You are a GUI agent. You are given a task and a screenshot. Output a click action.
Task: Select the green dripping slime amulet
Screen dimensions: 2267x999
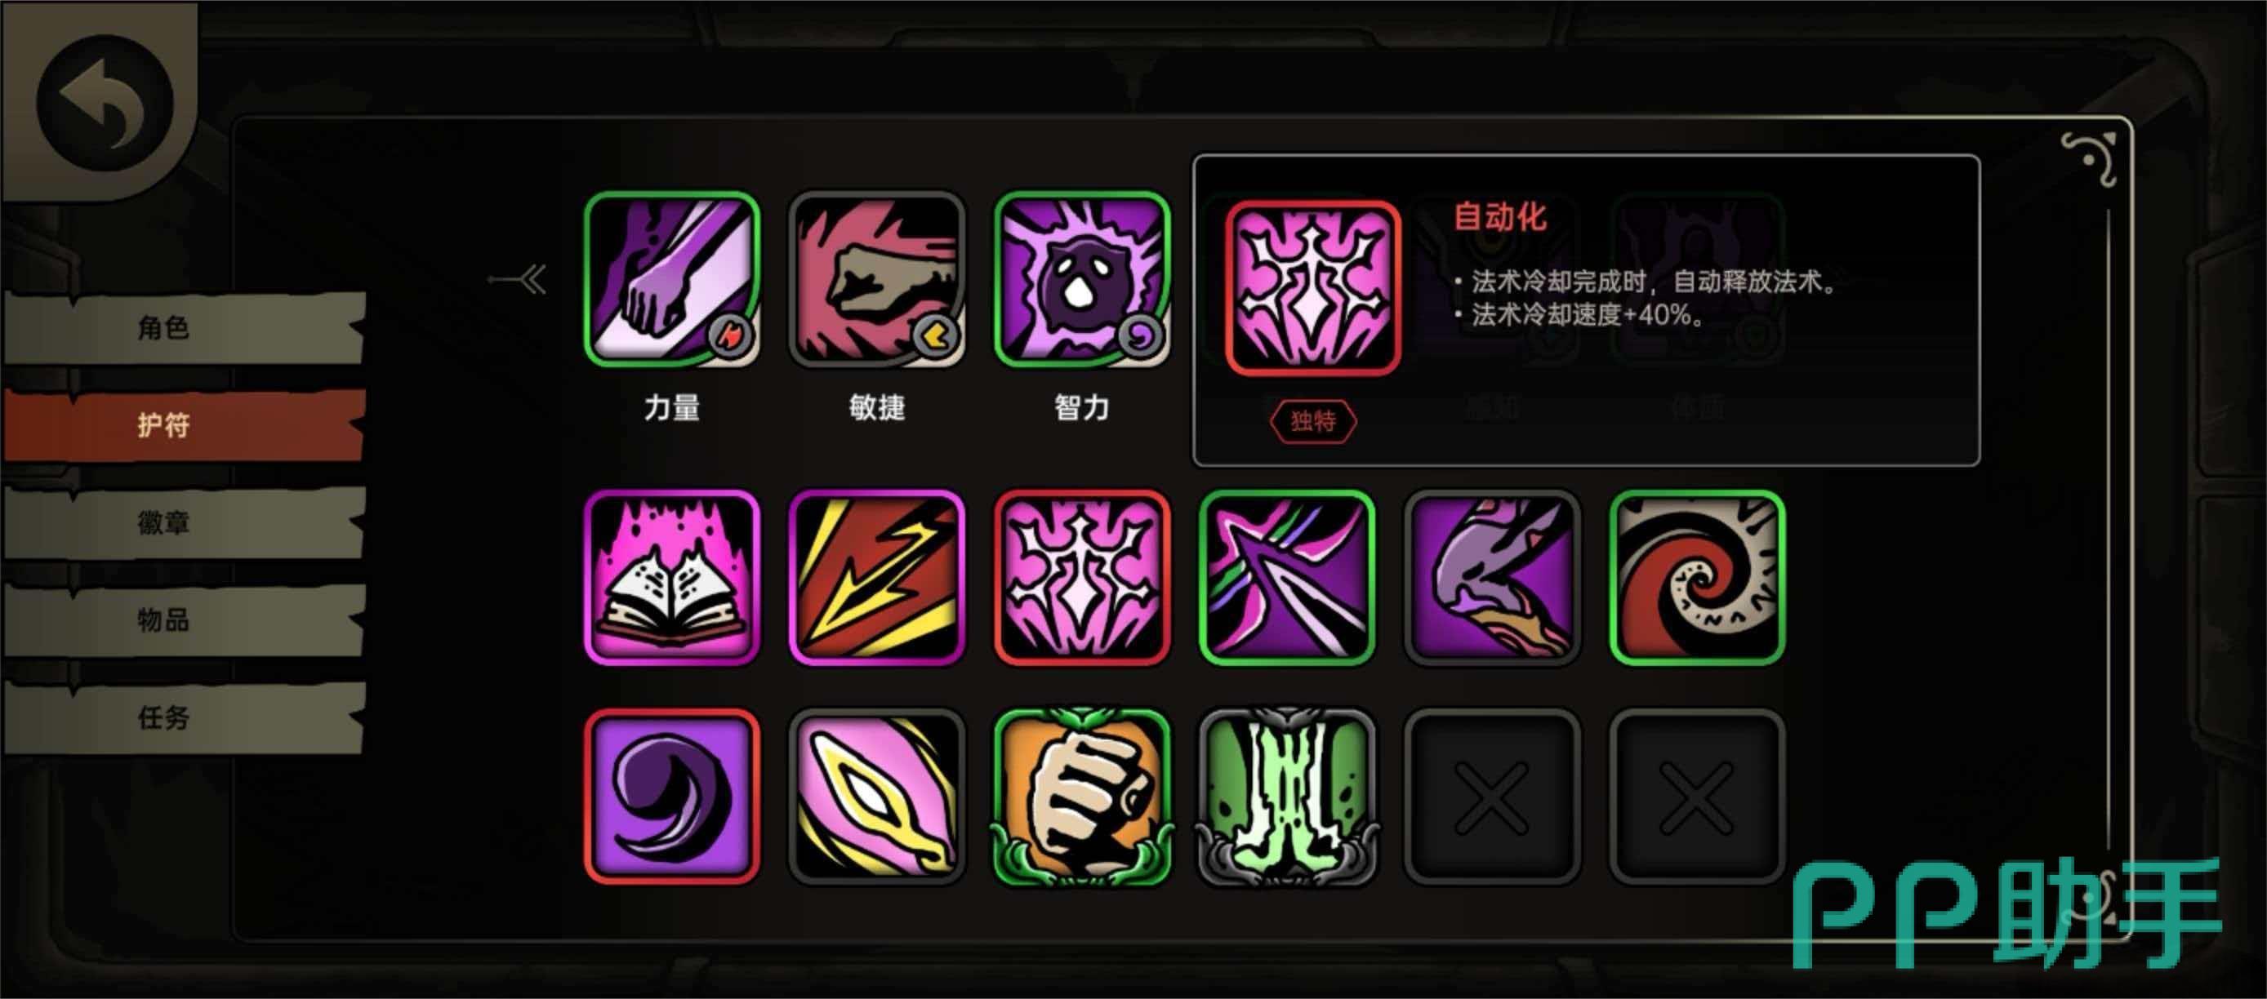tap(1287, 797)
